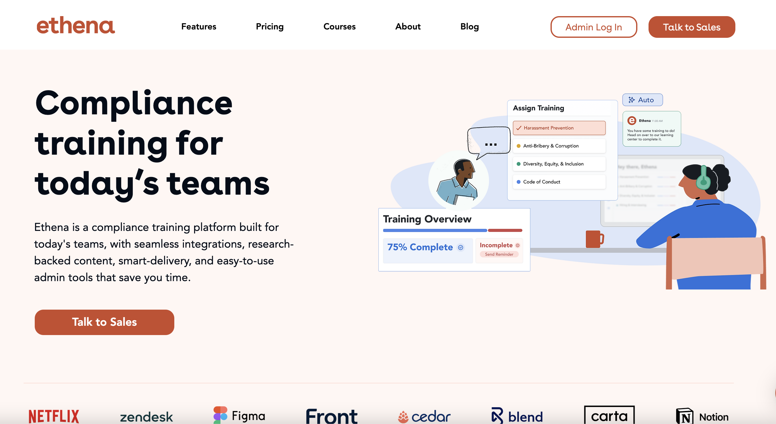Open the Pricing navigation item
This screenshot has width=776, height=424.
[x=270, y=27]
